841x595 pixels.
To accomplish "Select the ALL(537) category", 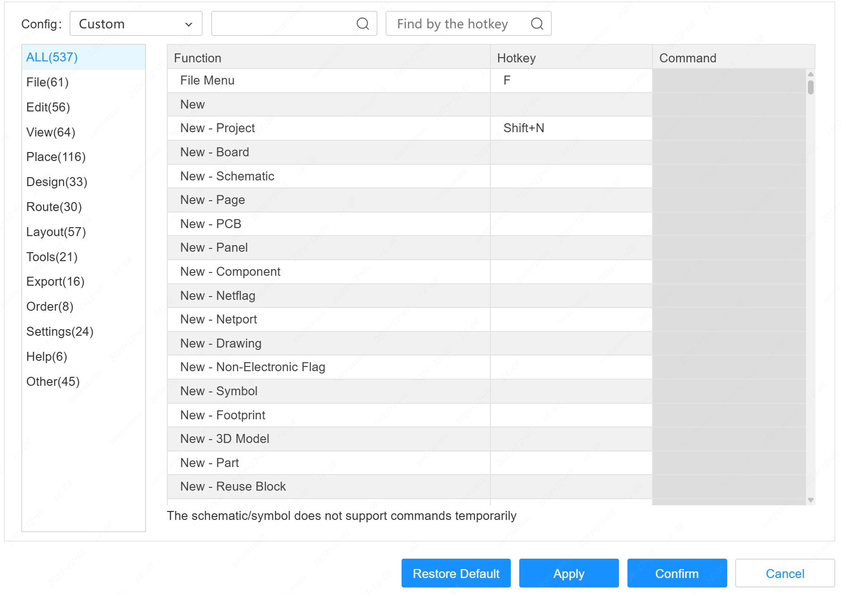I will pyautogui.click(x=52, y=57).
